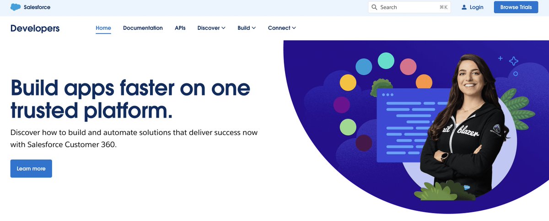The height and width of the screenshot is (221, 549).
Task: Click the ⌘K shortcut hint
Action: coord(443,7)
